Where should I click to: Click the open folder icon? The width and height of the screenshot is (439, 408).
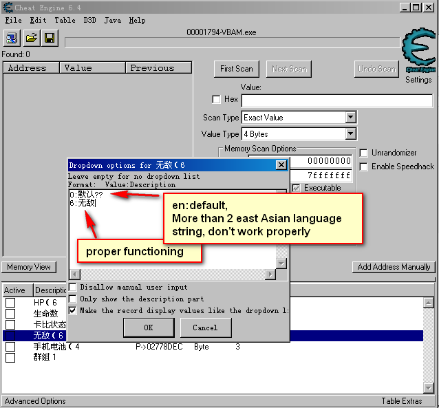click(x=32, y=38)
